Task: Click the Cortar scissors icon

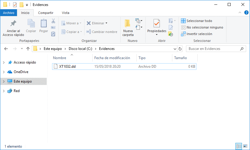Action: click(53, 21)
